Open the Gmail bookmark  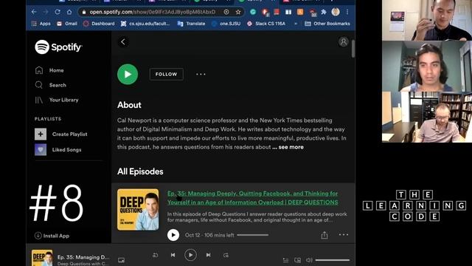click(x=67, y=24)
